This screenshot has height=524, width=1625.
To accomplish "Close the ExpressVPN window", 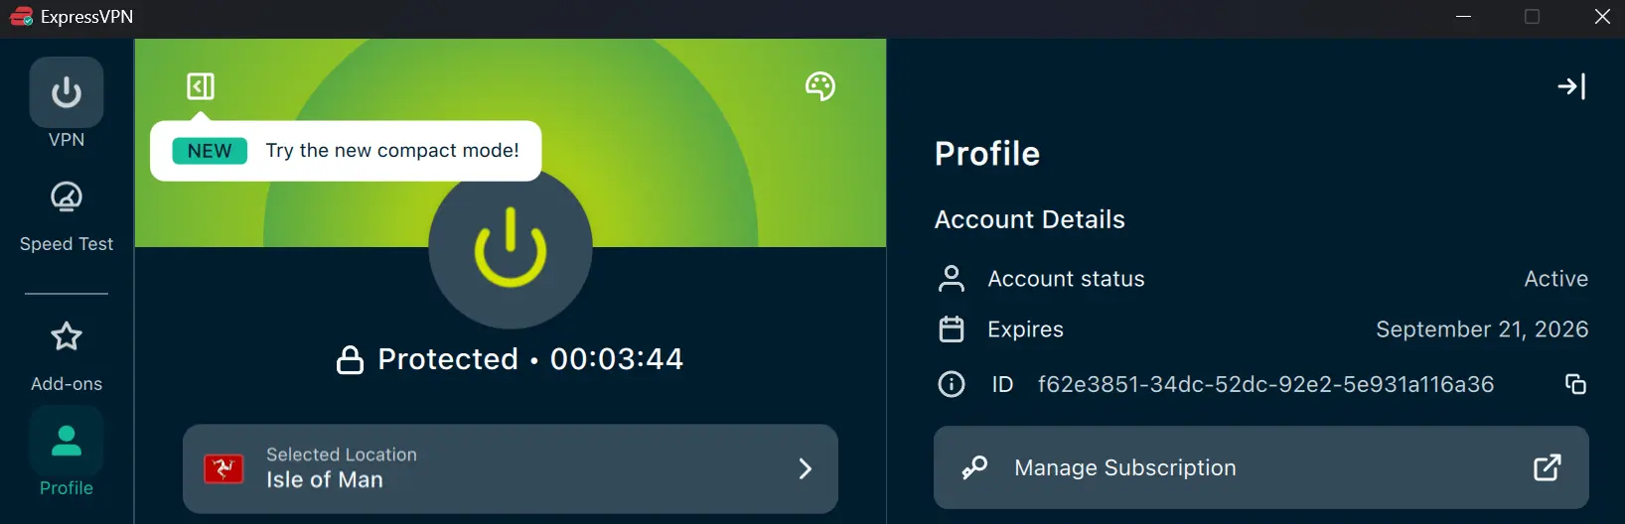I will pyautogui.click(x=1602, y=17).
